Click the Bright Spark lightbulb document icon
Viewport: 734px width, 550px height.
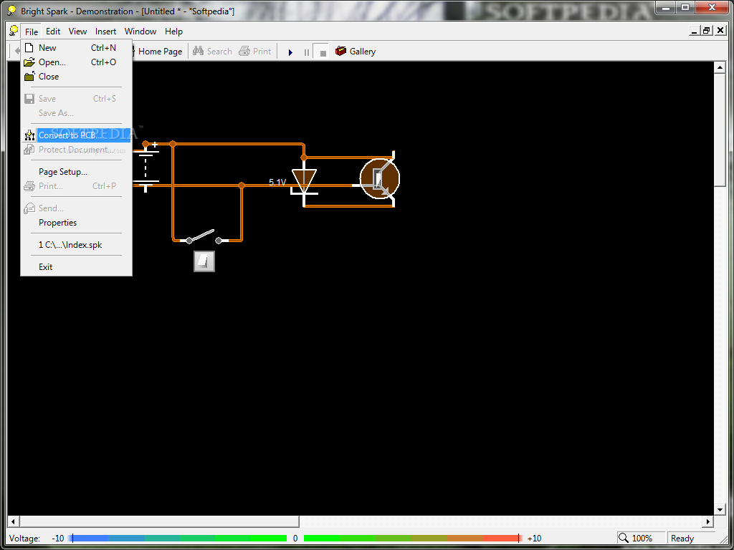14,32
